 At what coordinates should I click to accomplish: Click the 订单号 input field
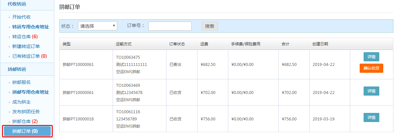(x=170, y=26)
